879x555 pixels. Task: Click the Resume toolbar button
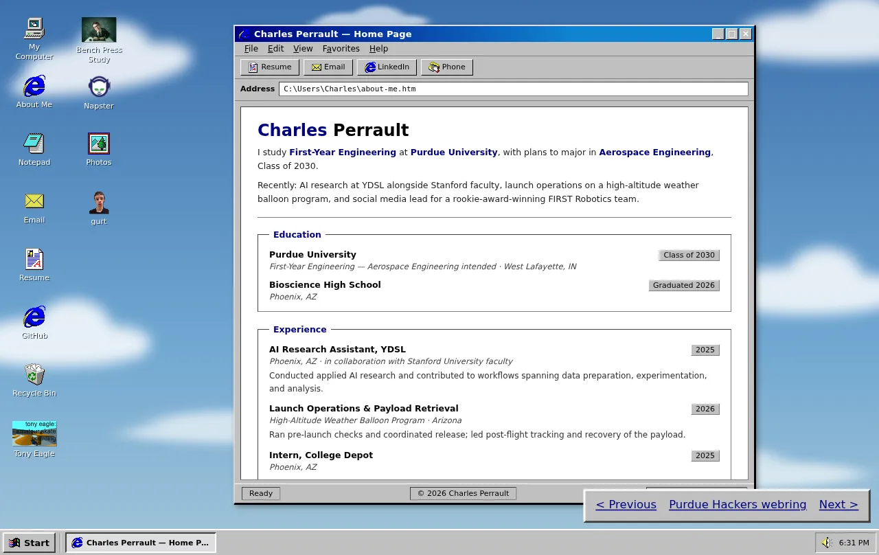pos(270,67)
